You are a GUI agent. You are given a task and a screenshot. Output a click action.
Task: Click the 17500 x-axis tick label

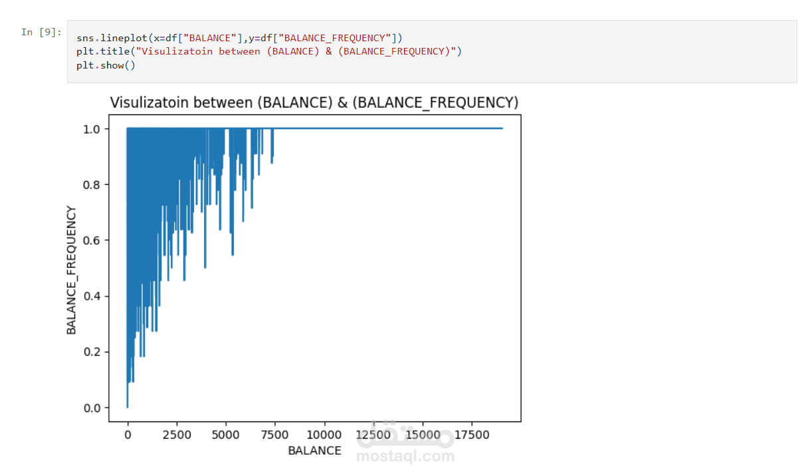point(472,435)
